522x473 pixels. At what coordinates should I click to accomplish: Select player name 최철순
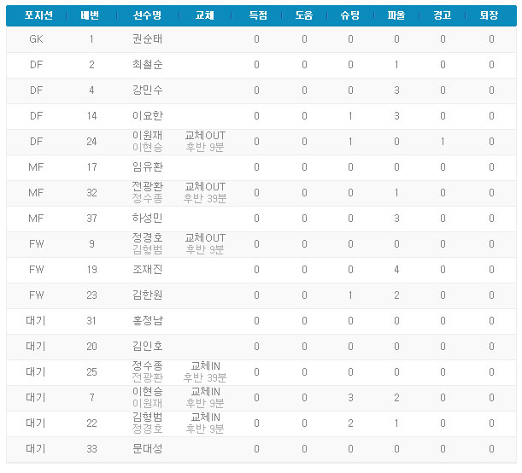(147, 65)
